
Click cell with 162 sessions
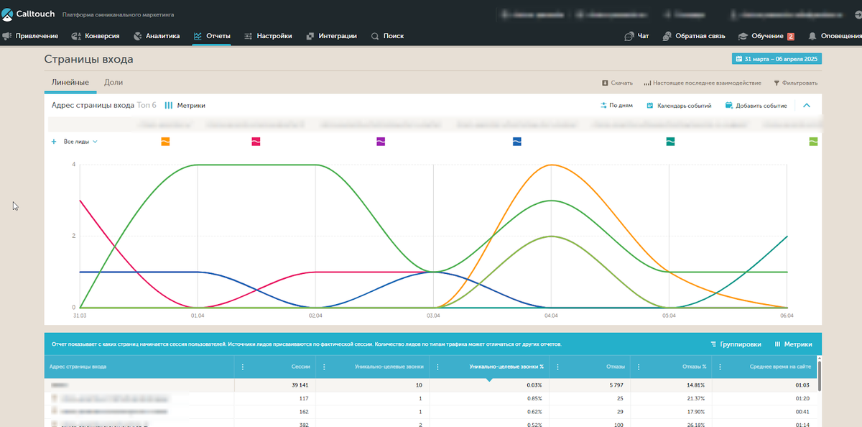pos(304,410)
